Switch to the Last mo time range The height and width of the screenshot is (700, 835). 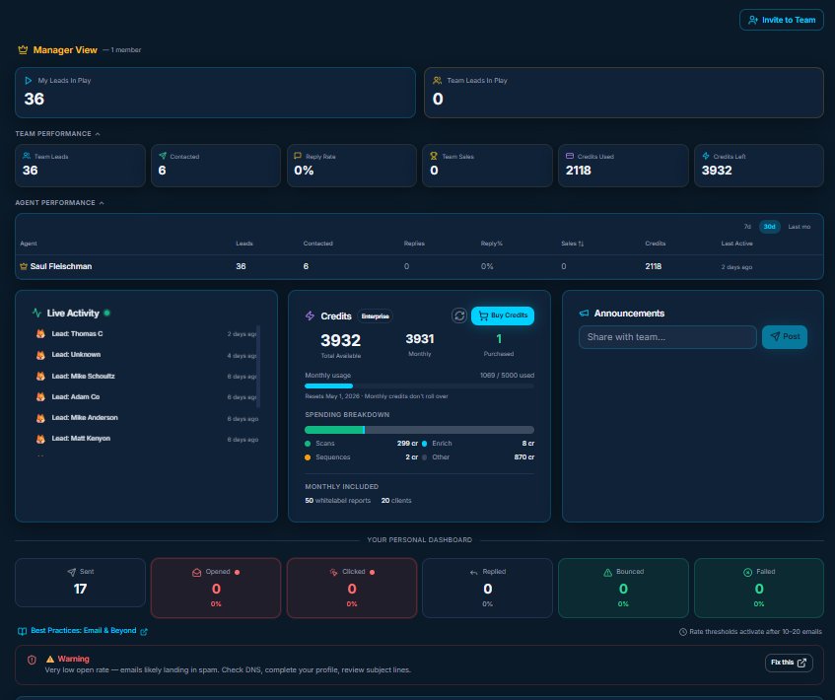pos(799,227)
